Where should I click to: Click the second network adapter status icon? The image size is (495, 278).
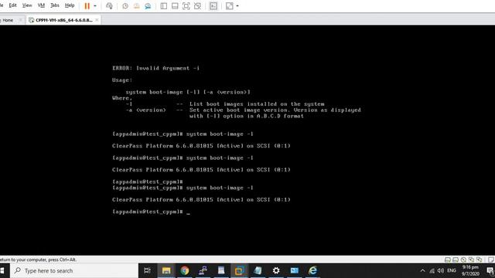pyautogui.click(x=479, y=259)
